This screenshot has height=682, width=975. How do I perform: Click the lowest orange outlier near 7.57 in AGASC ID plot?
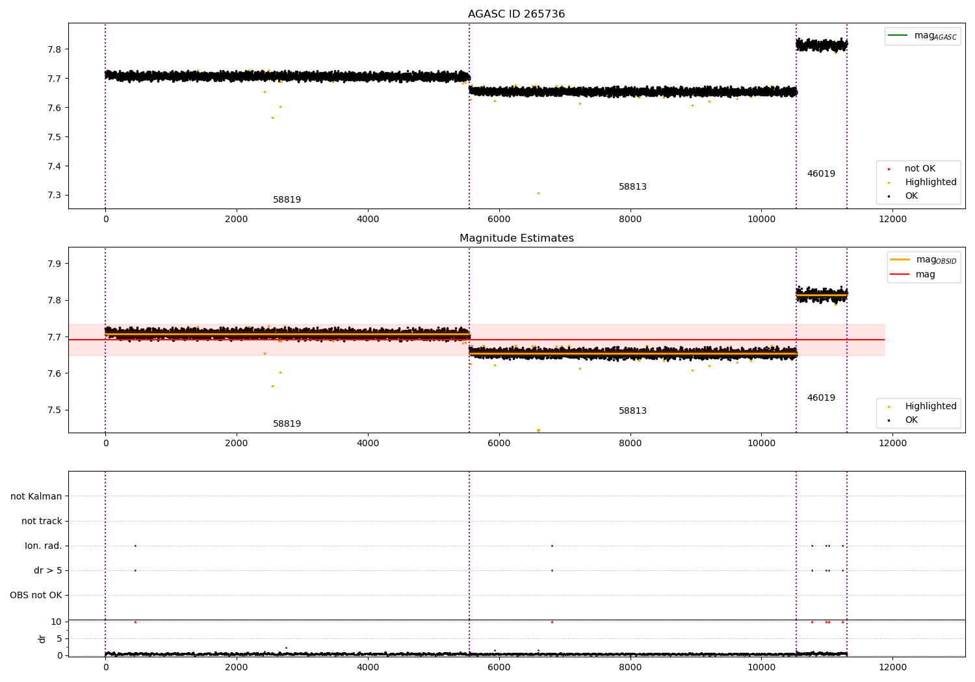point(272,118)
